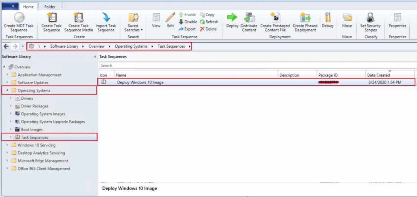
Task: Click Refresh in ribbon
Action: click(x=209, y=22)
